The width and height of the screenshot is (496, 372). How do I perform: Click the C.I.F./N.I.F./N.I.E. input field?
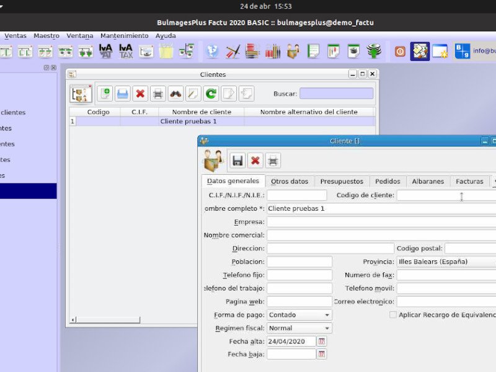click(x=297, y=195)
